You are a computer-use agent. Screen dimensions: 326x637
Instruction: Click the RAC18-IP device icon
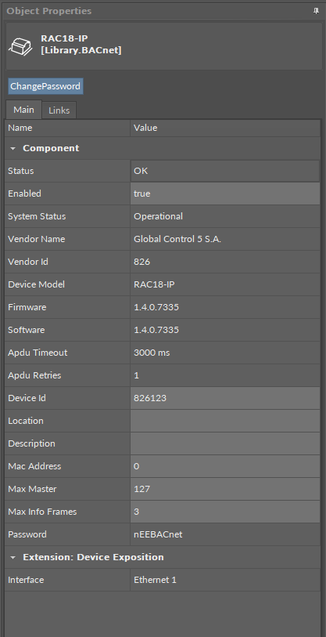(20, 45)
